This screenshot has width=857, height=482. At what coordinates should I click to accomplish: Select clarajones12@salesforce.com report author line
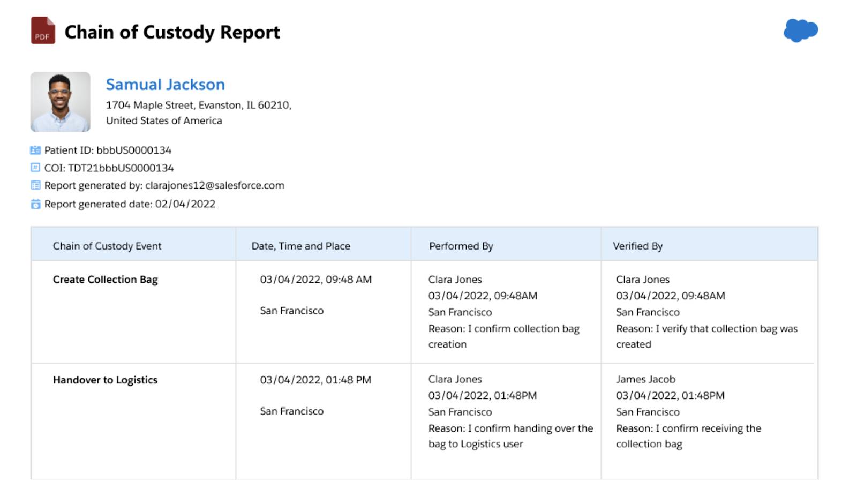tap(164, 185)
